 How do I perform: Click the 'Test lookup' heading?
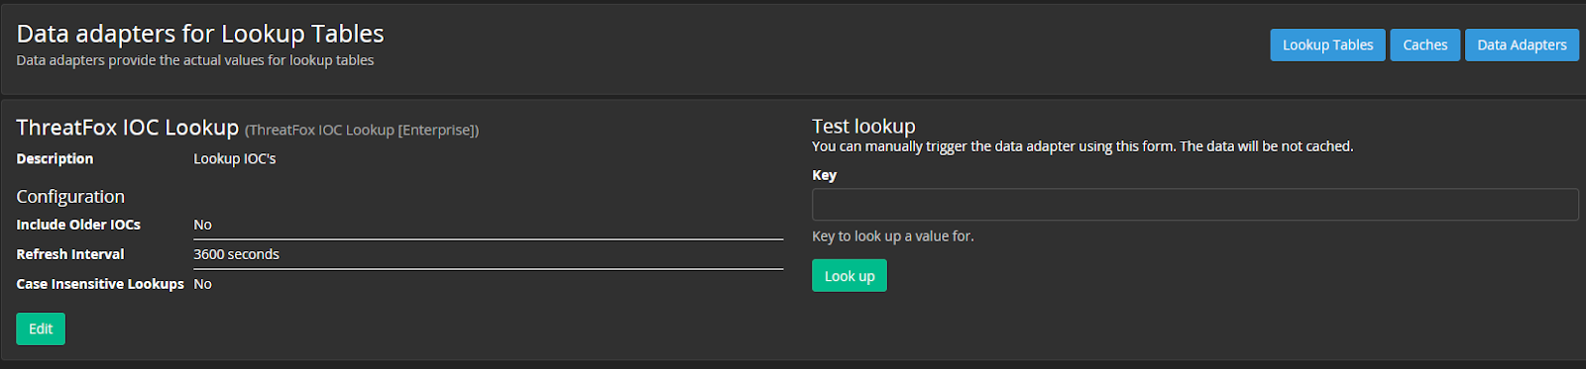(x=863, y=126)
